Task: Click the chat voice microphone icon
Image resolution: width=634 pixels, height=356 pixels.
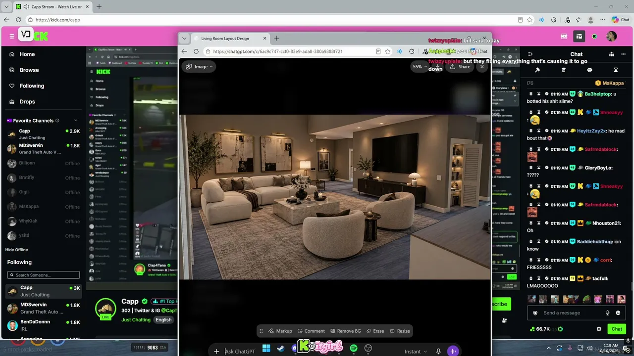Action: point(607,313)
